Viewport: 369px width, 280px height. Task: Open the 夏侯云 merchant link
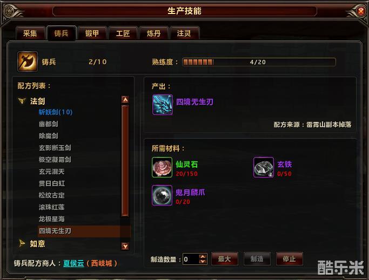pyautogui.click(x=73, y=263)
